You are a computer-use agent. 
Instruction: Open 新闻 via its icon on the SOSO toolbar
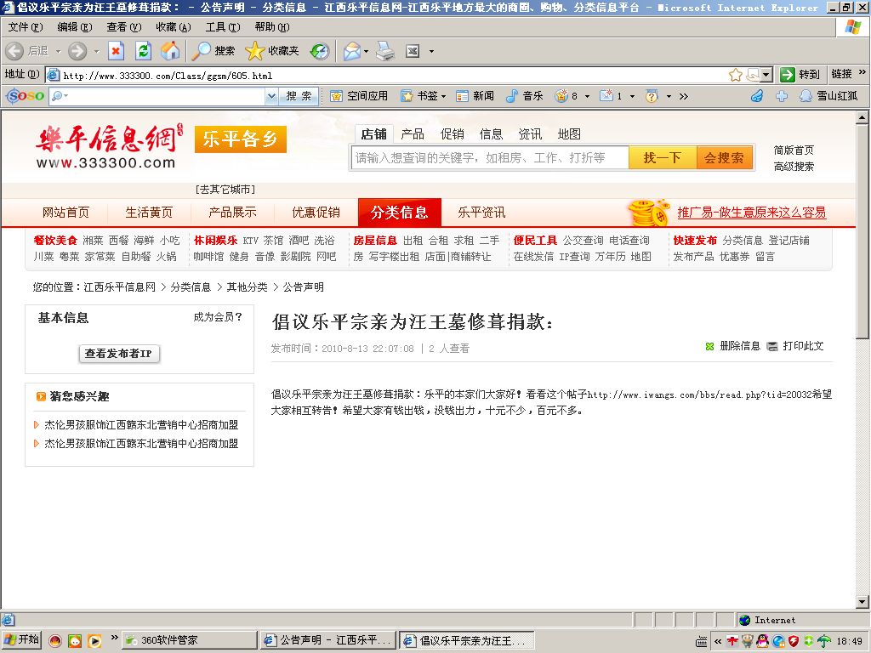(464, 96)
